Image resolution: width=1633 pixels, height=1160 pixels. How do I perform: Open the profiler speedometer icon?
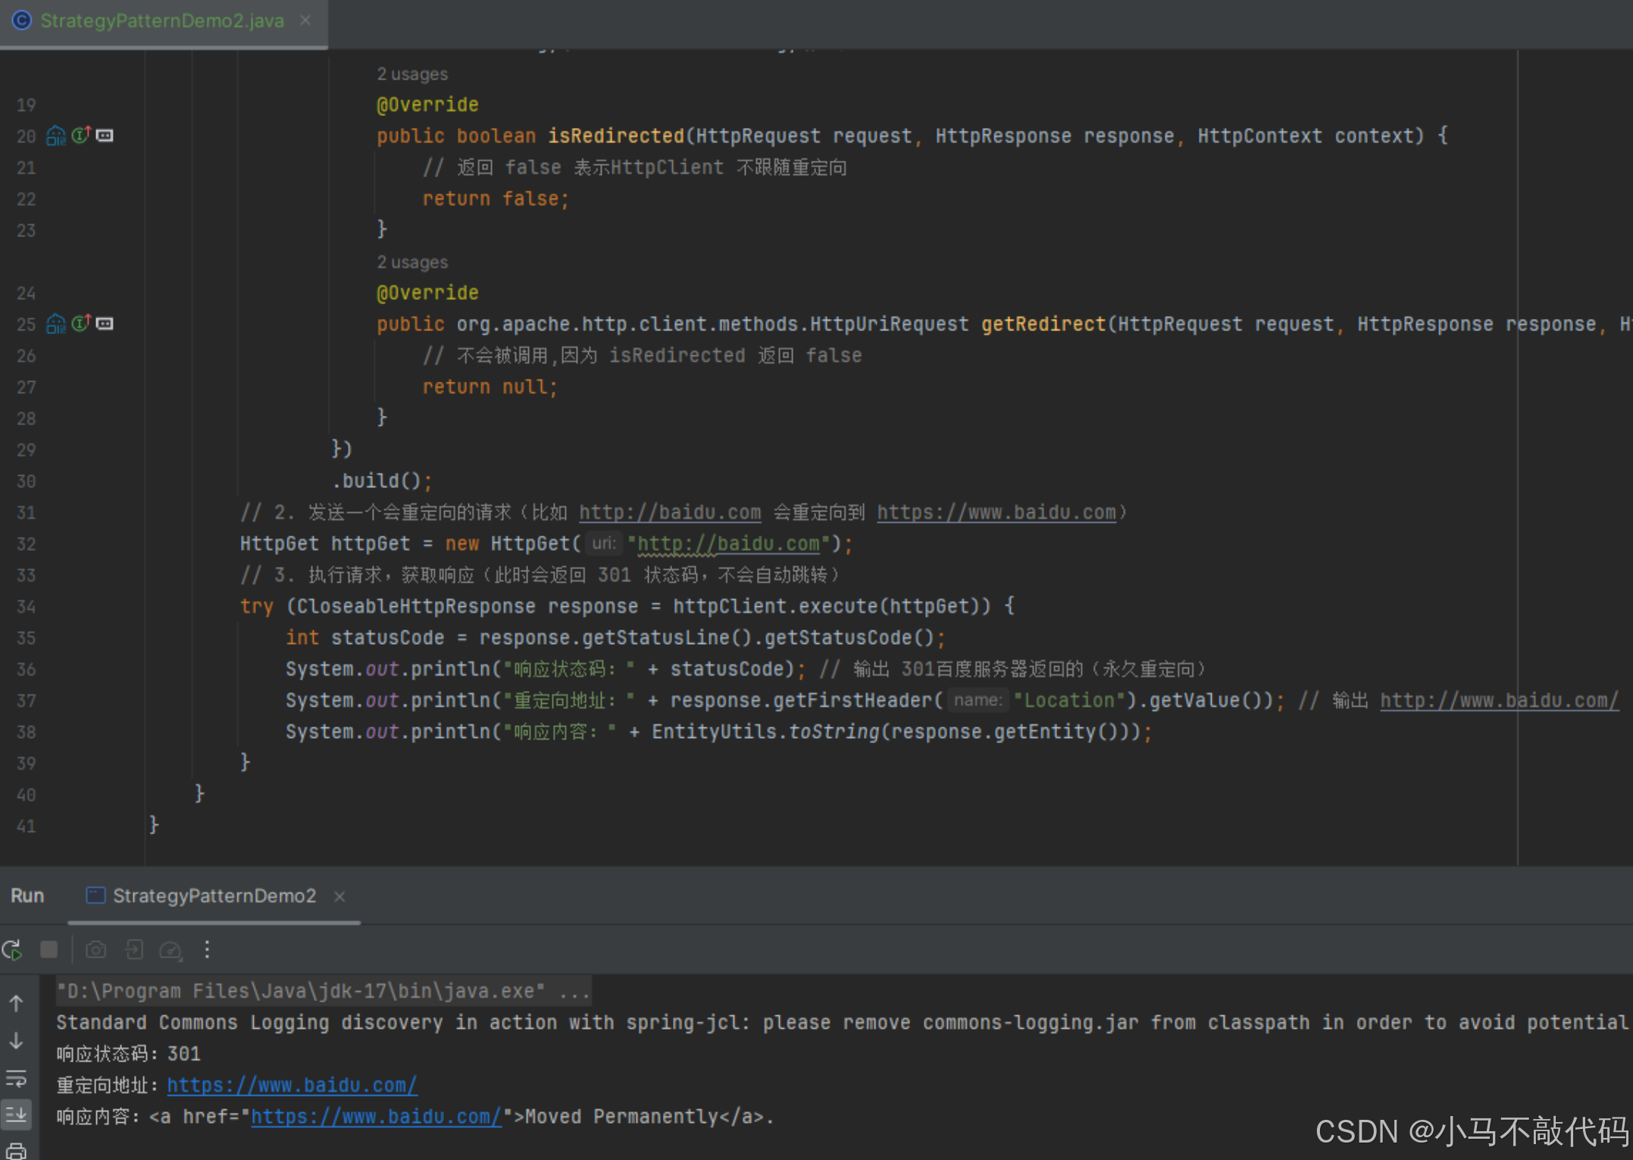(x=170, y=949)
